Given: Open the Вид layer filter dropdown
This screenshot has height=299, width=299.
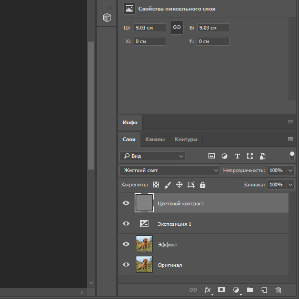Looking at the screenshot, I should 152,156.
